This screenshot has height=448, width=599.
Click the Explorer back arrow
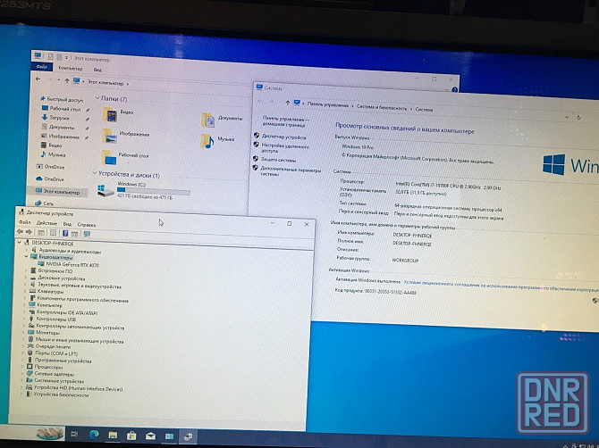click(38, 79)
